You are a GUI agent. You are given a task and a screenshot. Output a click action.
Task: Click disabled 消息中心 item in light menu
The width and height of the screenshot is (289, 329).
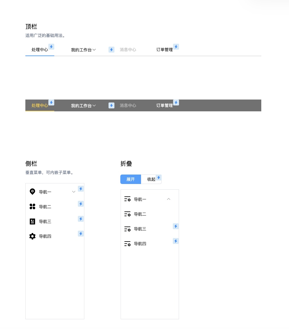click(x=128, y=50)
